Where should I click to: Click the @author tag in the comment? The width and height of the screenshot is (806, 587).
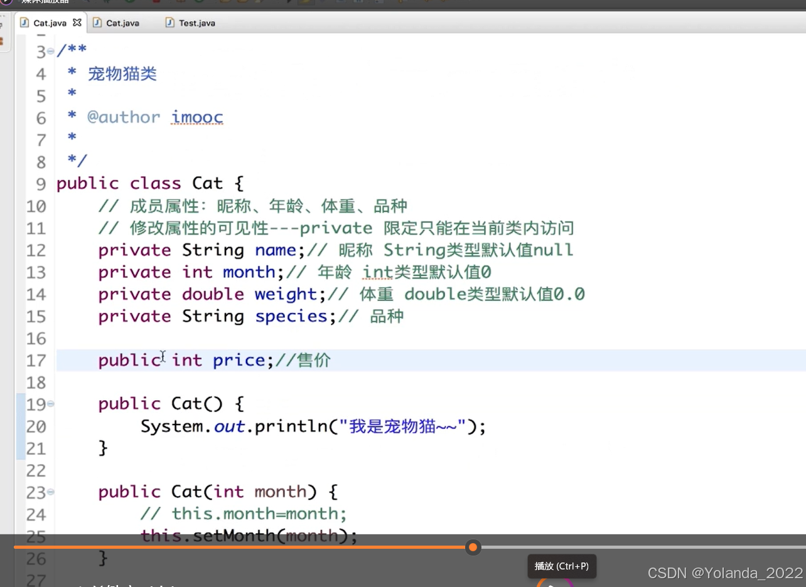(x=124, y=117)
